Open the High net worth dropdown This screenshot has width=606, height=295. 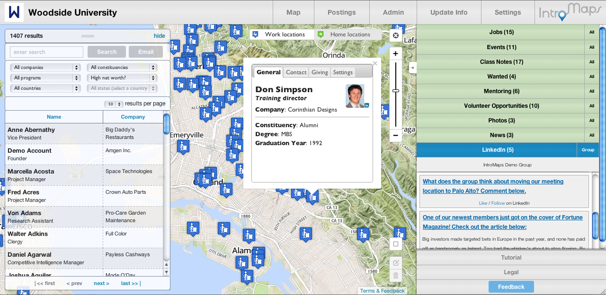(x=122, y=78)
